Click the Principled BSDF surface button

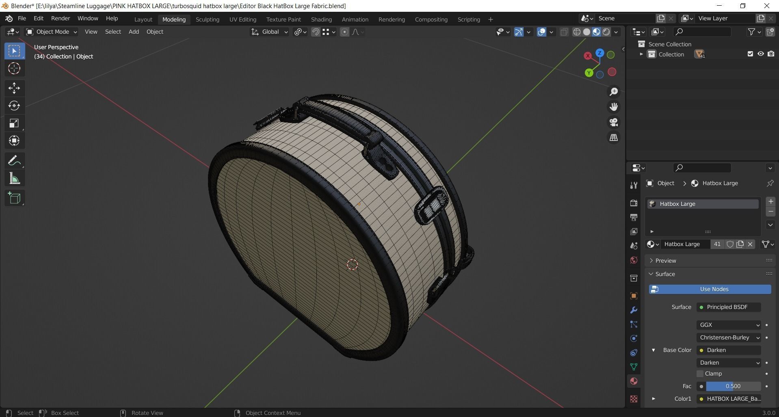(x=729, y=307)
